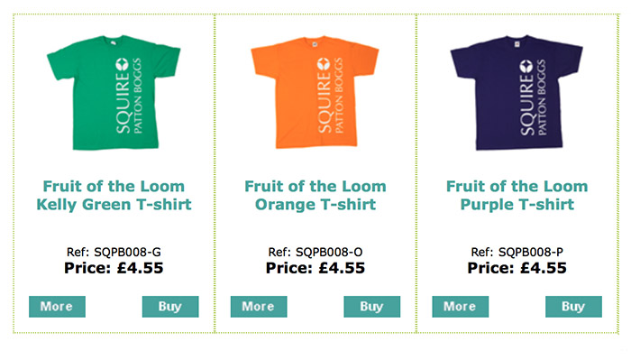The width and height of the screenshot is (631, 360).
Task: Click the £4.55 price under the purple shirt
Action: (x=544, y=268)
